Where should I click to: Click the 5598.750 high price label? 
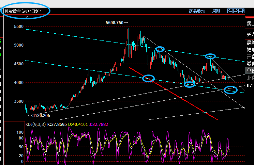[115, 23]
